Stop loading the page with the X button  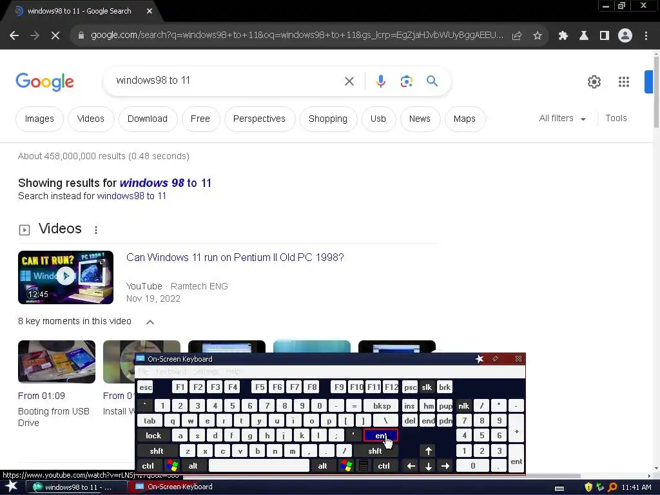click(55, 36)
